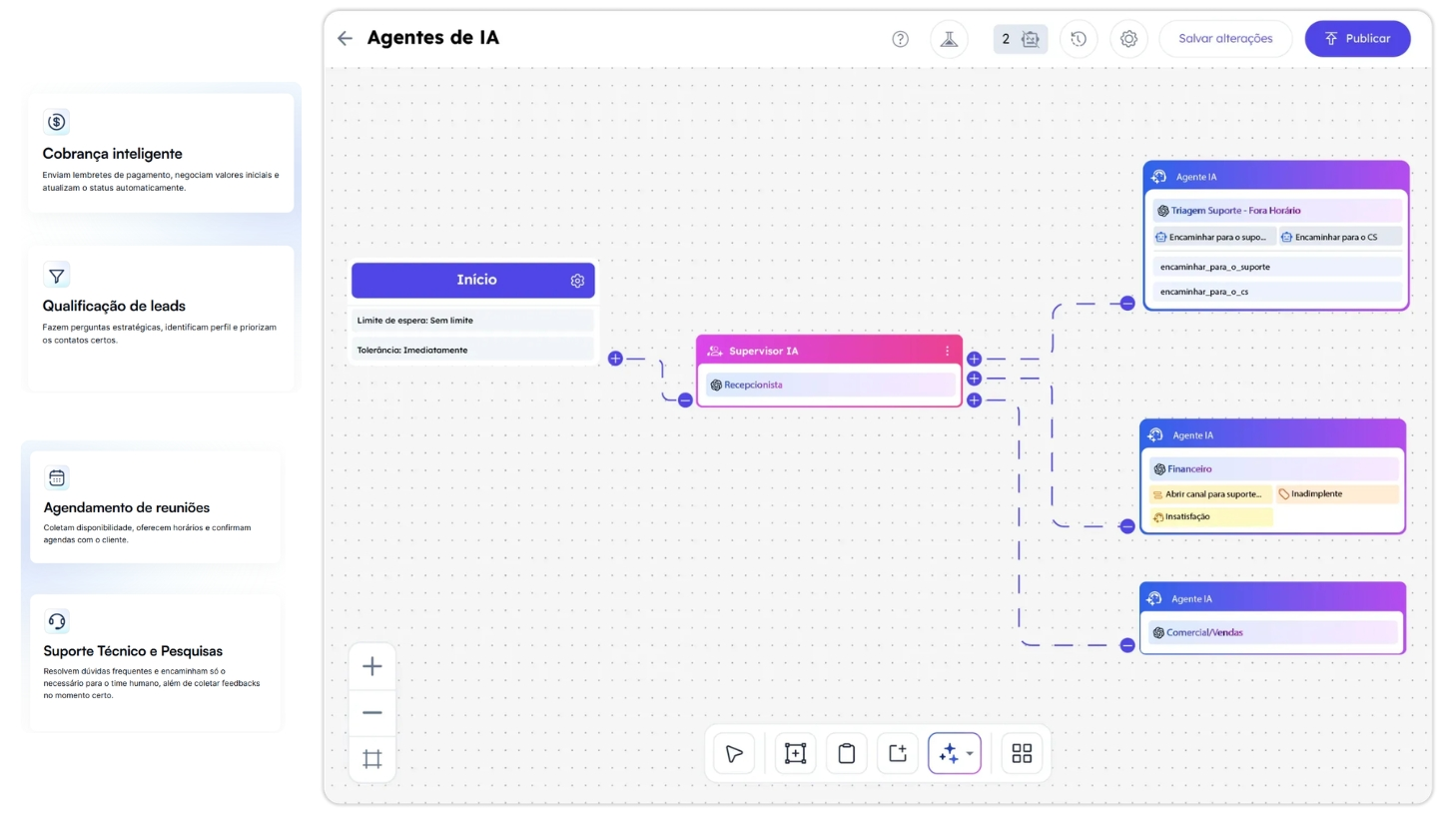The image size is (1454, 815).
Task: Expand the AI sparkle tool dropdown arrow
Action: pos(970,754)
